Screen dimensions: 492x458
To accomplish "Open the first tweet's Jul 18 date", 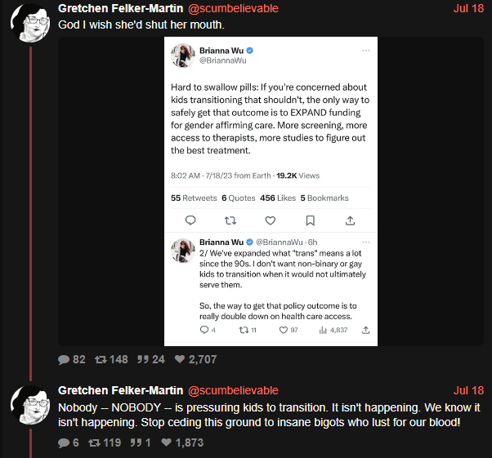I will pyautogui.click(x=468, y=8).
